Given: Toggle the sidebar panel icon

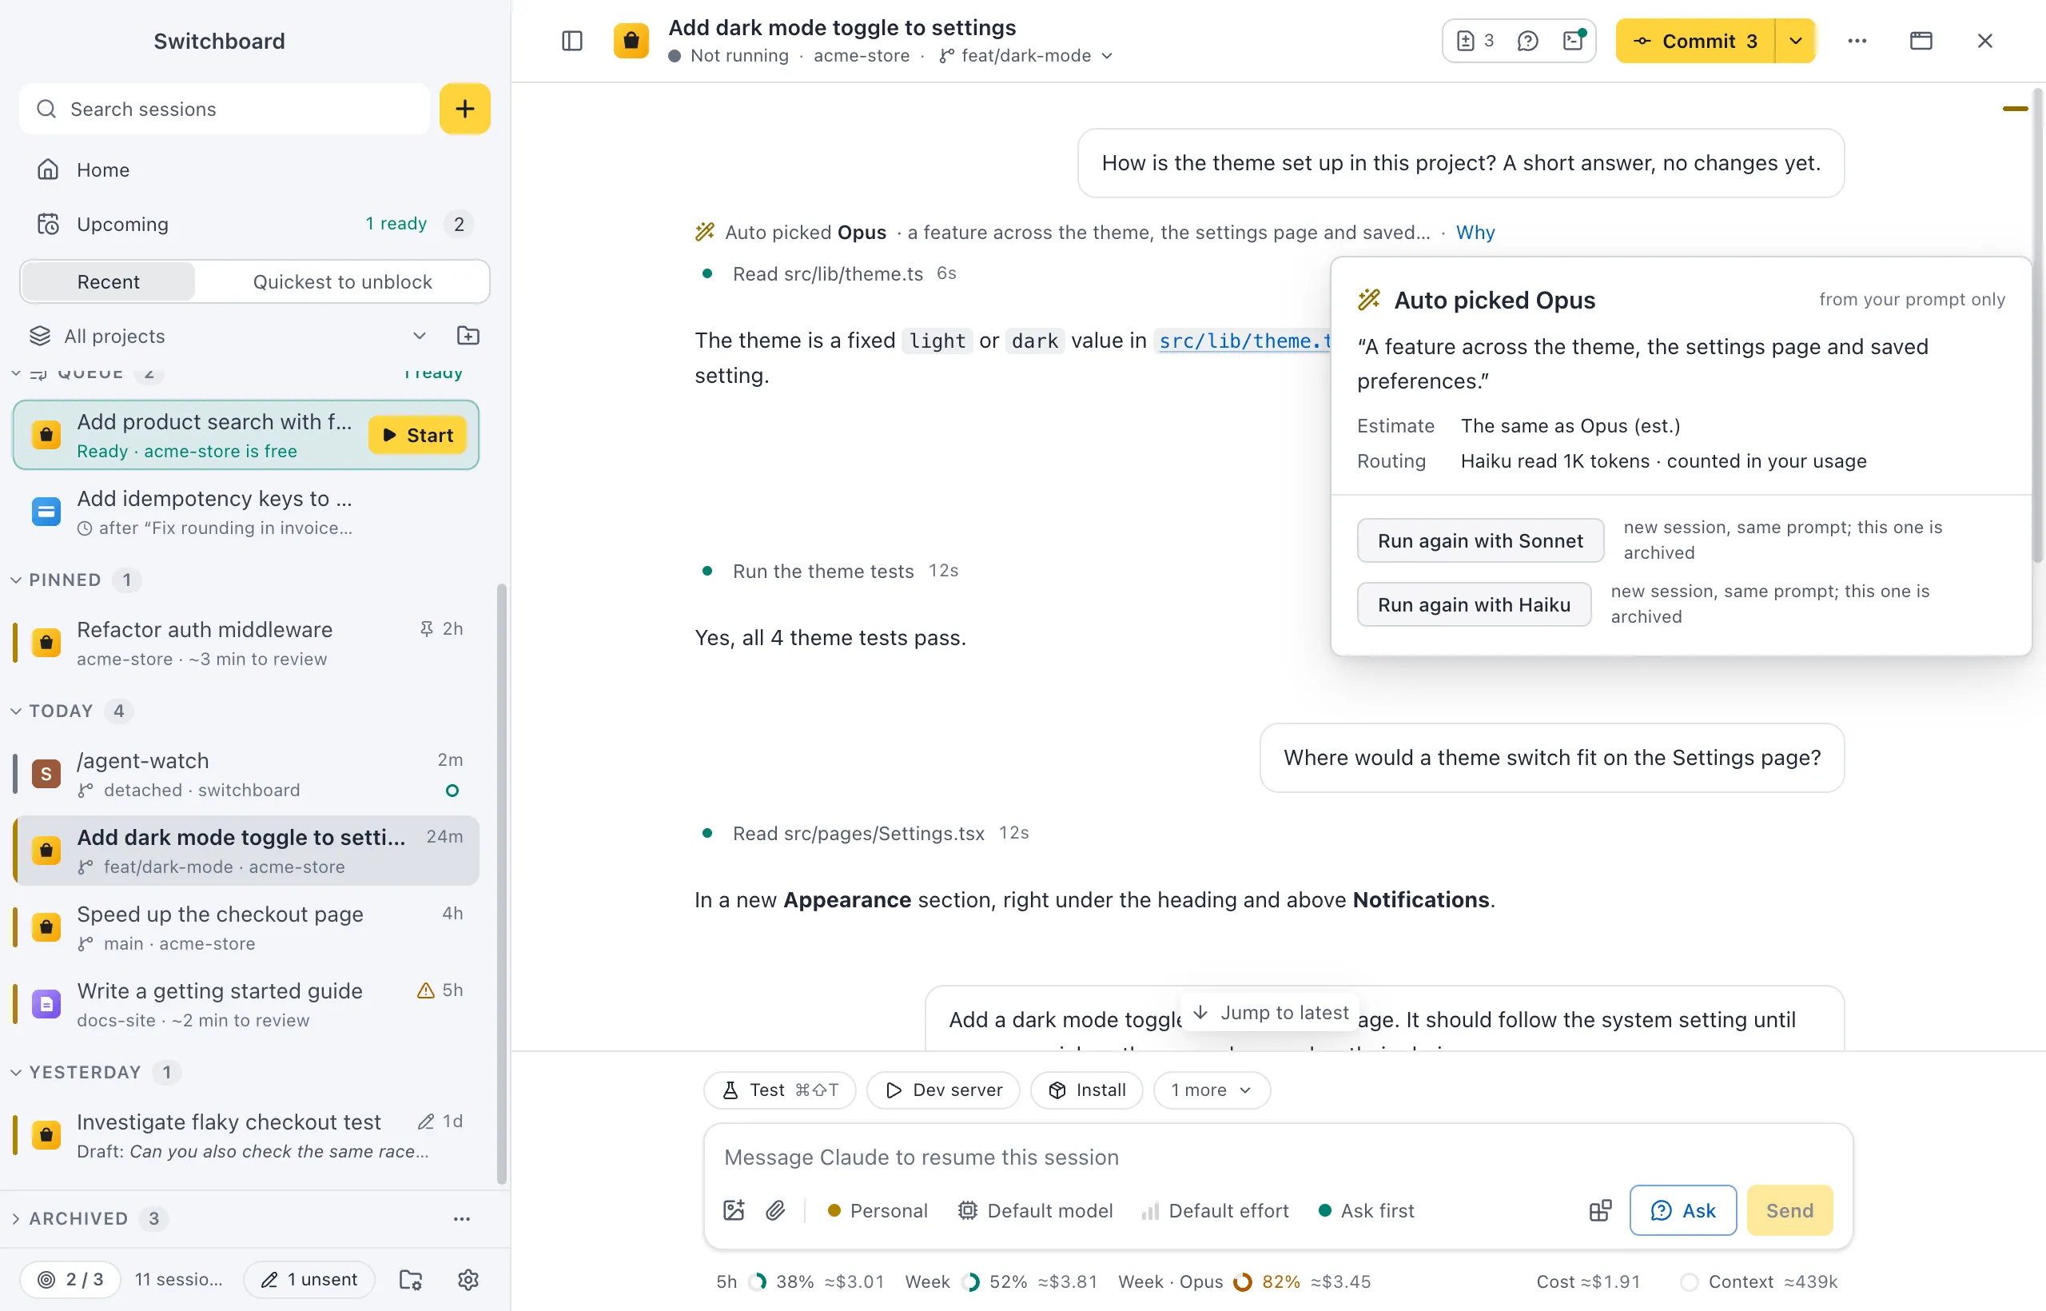Looking at the screenshot, I should 572,41.
